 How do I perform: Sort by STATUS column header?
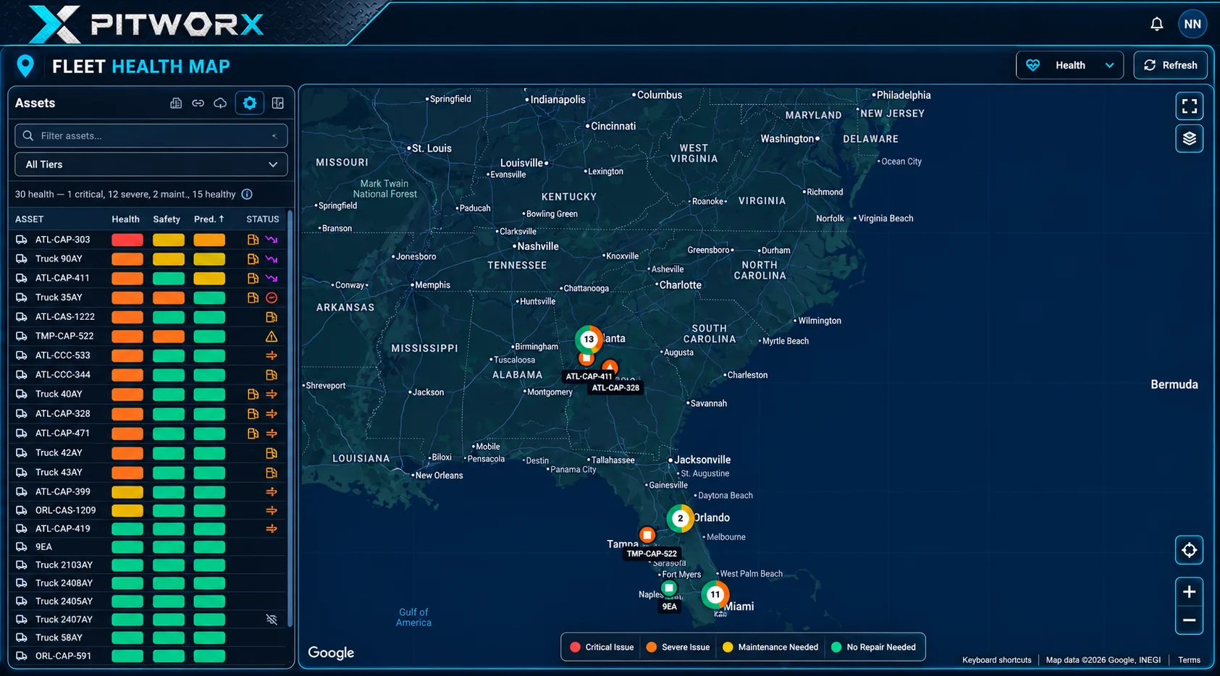point(263,219)
